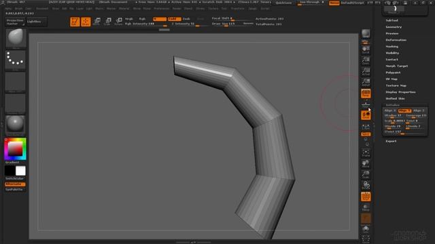This screenshot has height=244, width=435.
Task: Expand the Geometry subpalette
Action: click(394, 27)
